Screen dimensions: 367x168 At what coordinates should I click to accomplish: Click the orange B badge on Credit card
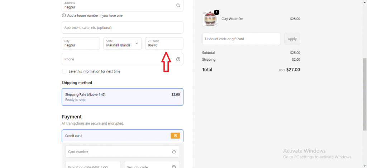(x=175, y=136)
